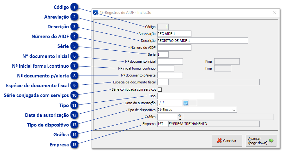This screenshot has width=284, height=153.
Task: Click the Descrição input field
Action: [203, 41]
